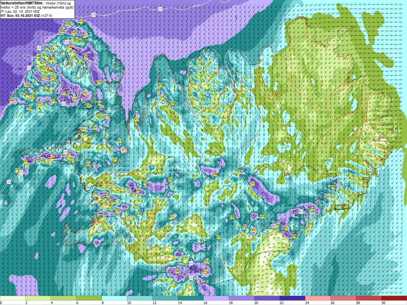Click the green 4–6 scale swatch
Screen dimensions: 407x305
pos(64,298)
